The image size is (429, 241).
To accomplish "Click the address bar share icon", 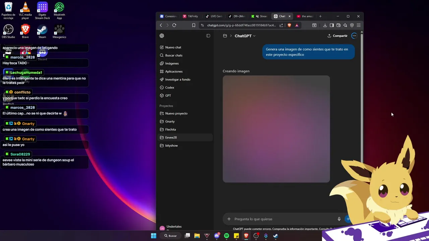I will point(281,25).
